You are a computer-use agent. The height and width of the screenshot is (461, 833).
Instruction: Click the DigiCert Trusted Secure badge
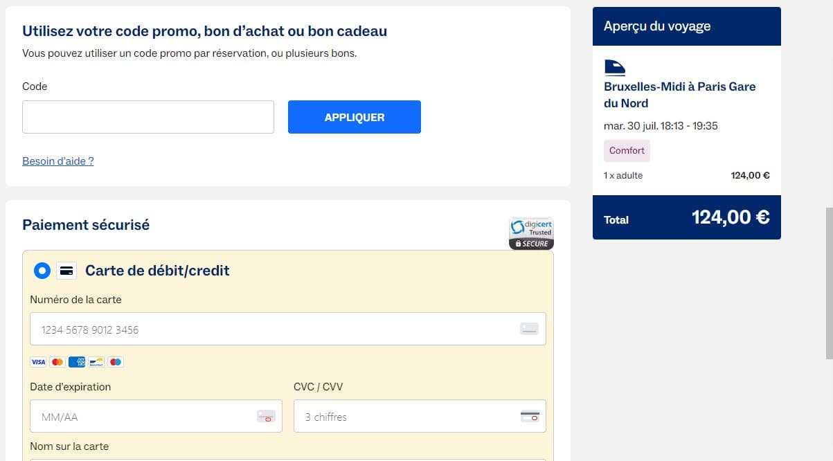[x=531, y=233]
